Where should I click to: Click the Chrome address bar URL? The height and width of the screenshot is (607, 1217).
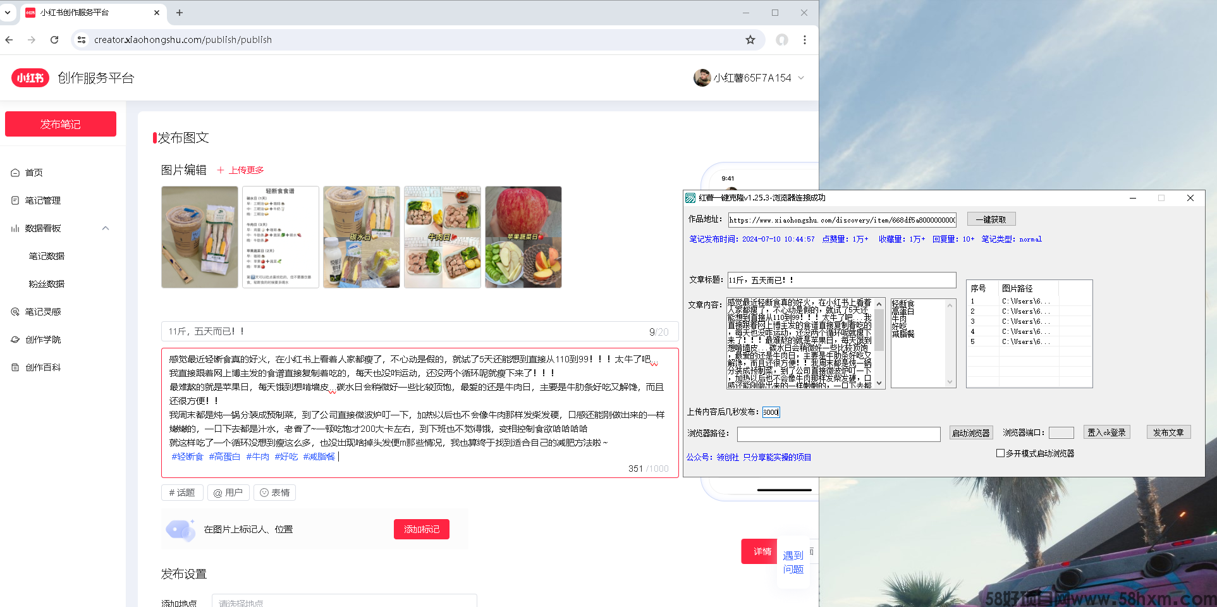click(183, 40)
